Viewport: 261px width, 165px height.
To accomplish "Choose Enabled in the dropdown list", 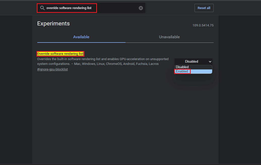I will click(x=193, y=71).
